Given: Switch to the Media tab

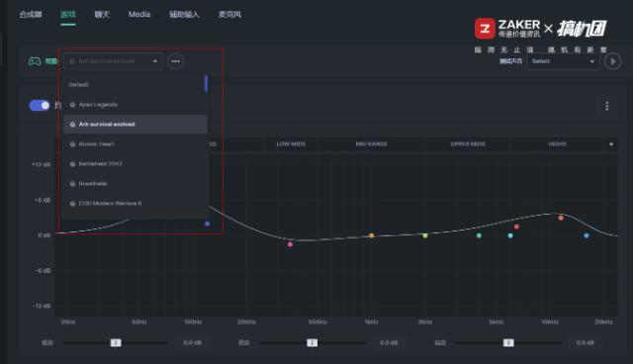Looking at the screenshot, I should [x=139, y=14].
